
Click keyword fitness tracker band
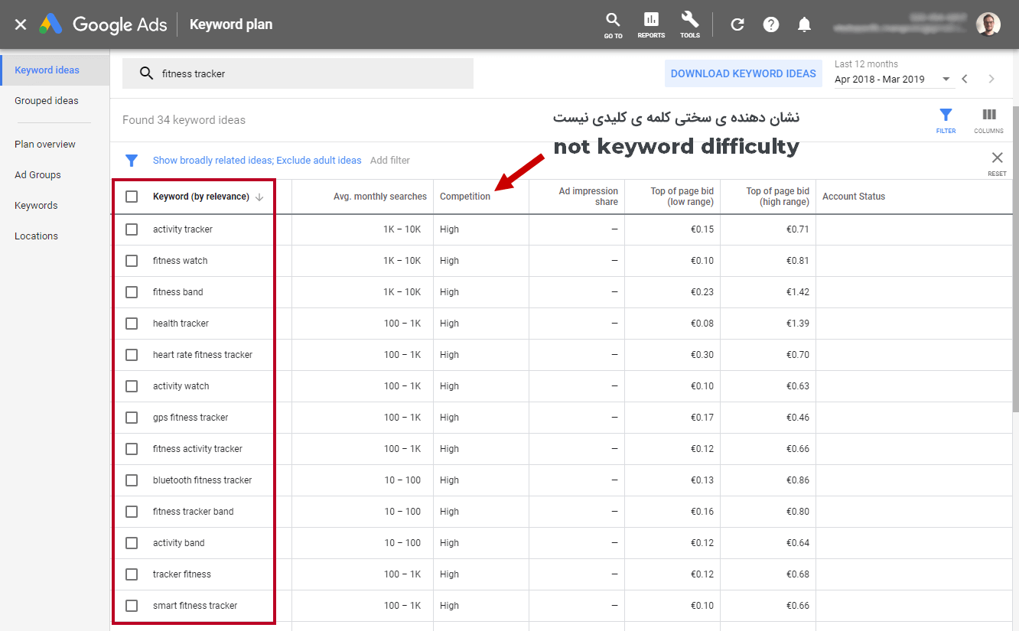[194, 512]
